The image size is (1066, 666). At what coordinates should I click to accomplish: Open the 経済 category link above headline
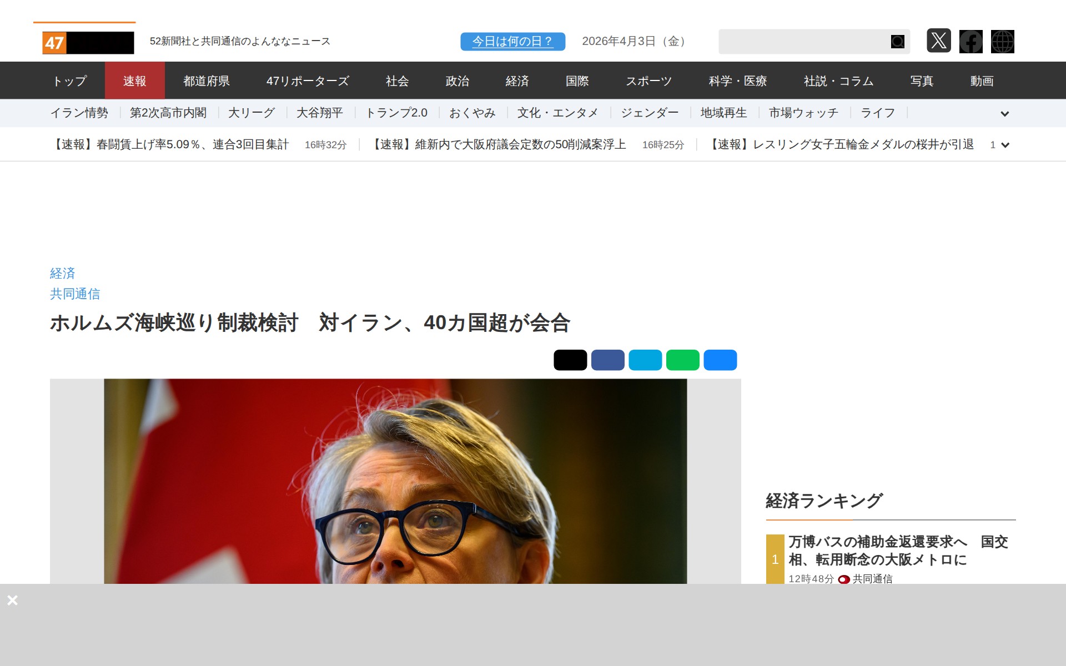click(x=62, y=273)
